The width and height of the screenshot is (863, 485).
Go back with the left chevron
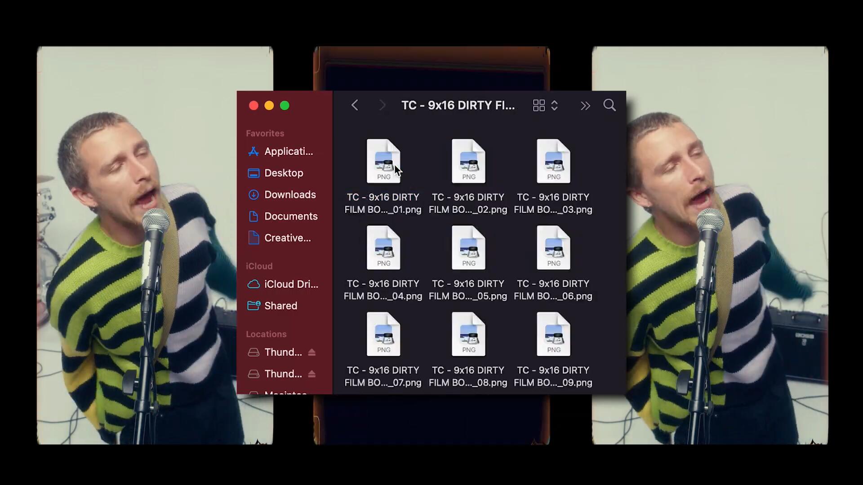pos(355,105)
